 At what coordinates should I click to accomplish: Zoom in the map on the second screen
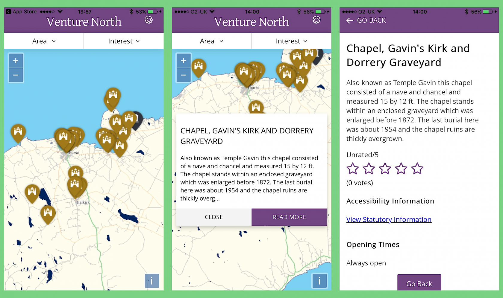[x=184, y=61]
